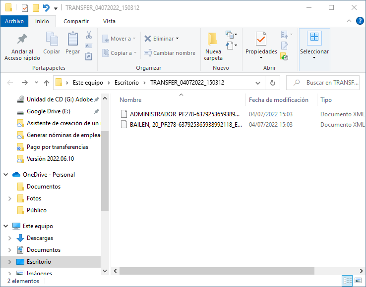The image size is (366, 287).
Task: Switch to the Vista ribbon tab
Action: 109,21
